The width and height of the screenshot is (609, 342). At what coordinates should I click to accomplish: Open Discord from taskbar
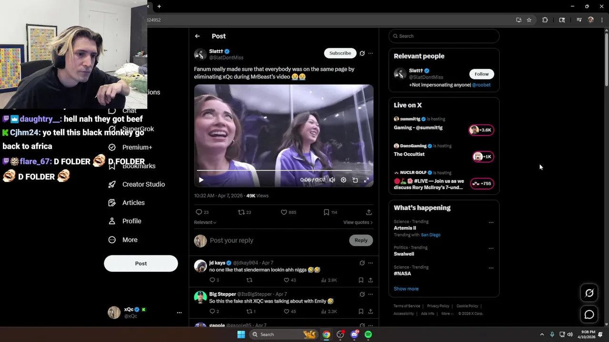(354, 334)
